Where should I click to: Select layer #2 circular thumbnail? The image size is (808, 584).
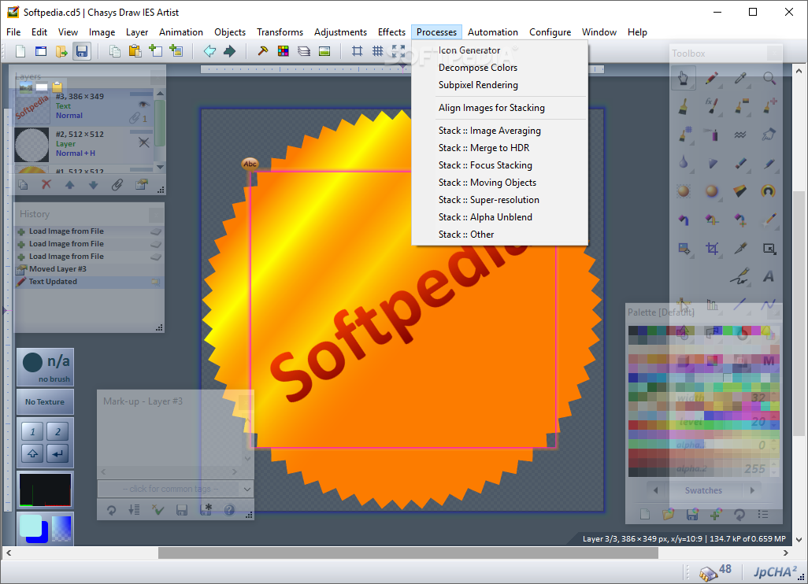32,145
